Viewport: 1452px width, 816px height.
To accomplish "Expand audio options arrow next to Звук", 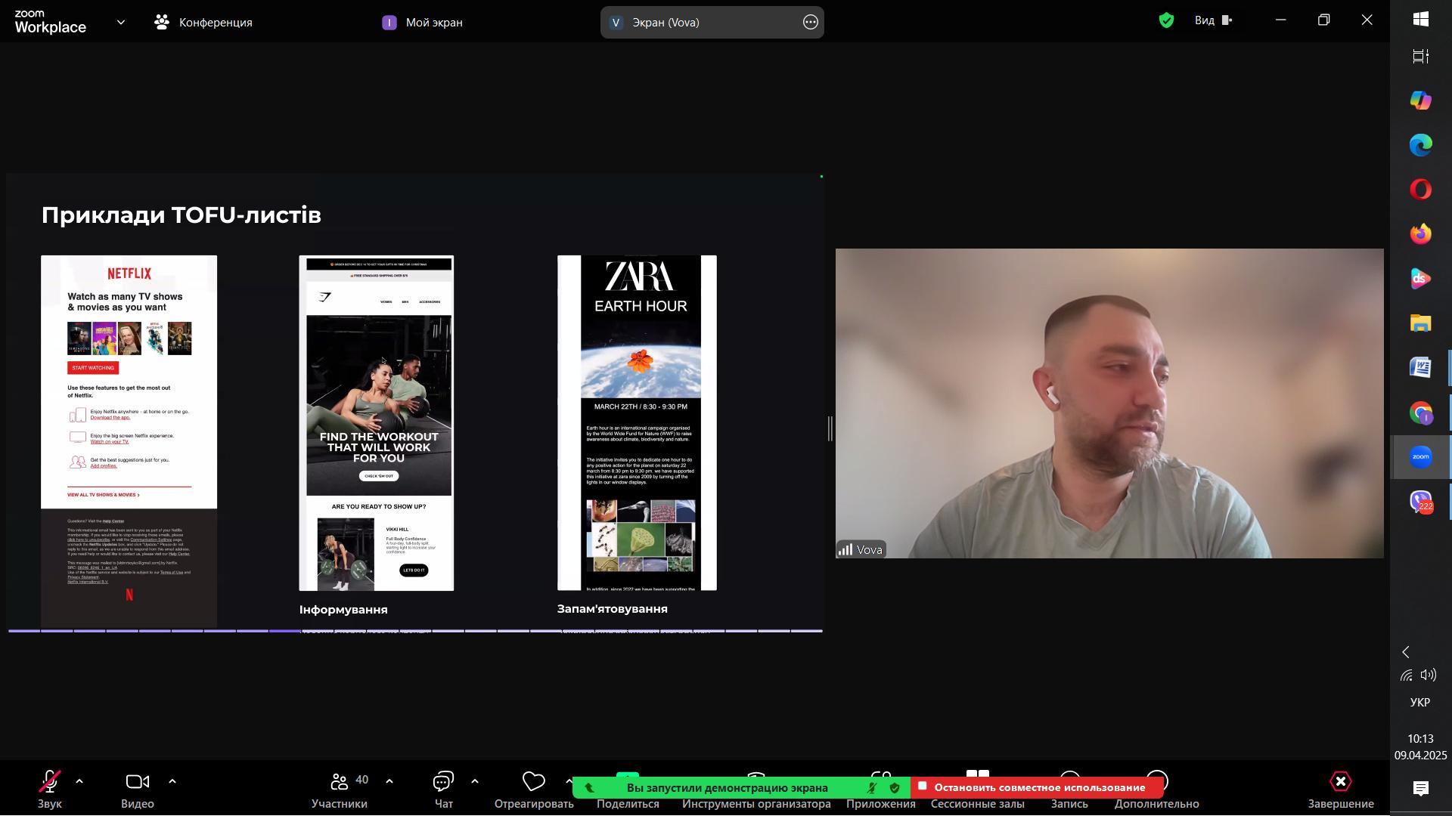I will (79, 781).
